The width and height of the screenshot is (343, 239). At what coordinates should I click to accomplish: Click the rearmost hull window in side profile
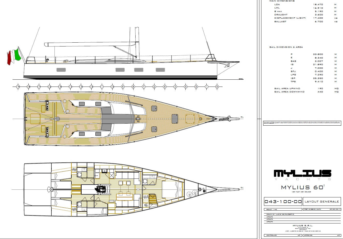click(x=61, y=70)
